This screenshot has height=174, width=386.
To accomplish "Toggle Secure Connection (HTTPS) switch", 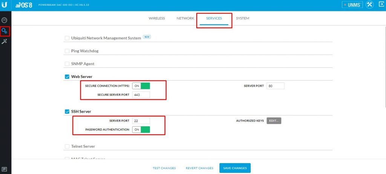I will coord(141,86).
